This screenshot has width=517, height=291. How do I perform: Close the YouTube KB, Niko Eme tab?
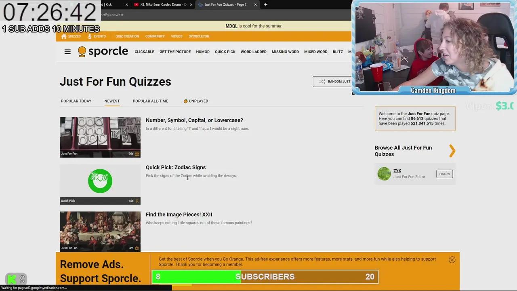click(191, 4)
